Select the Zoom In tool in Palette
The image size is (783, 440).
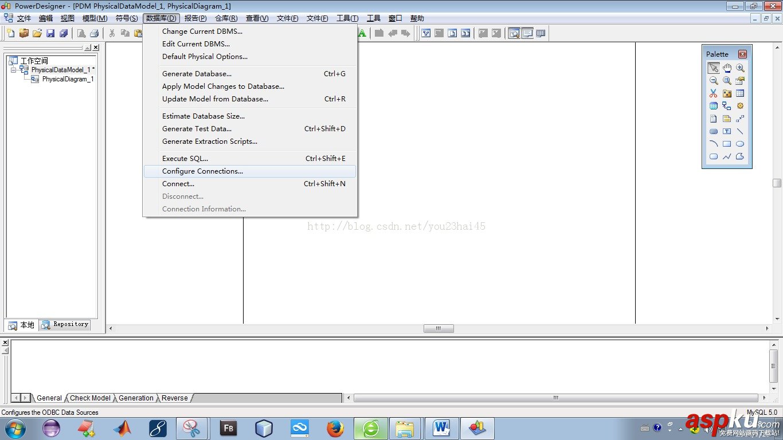tap(740, 68)
